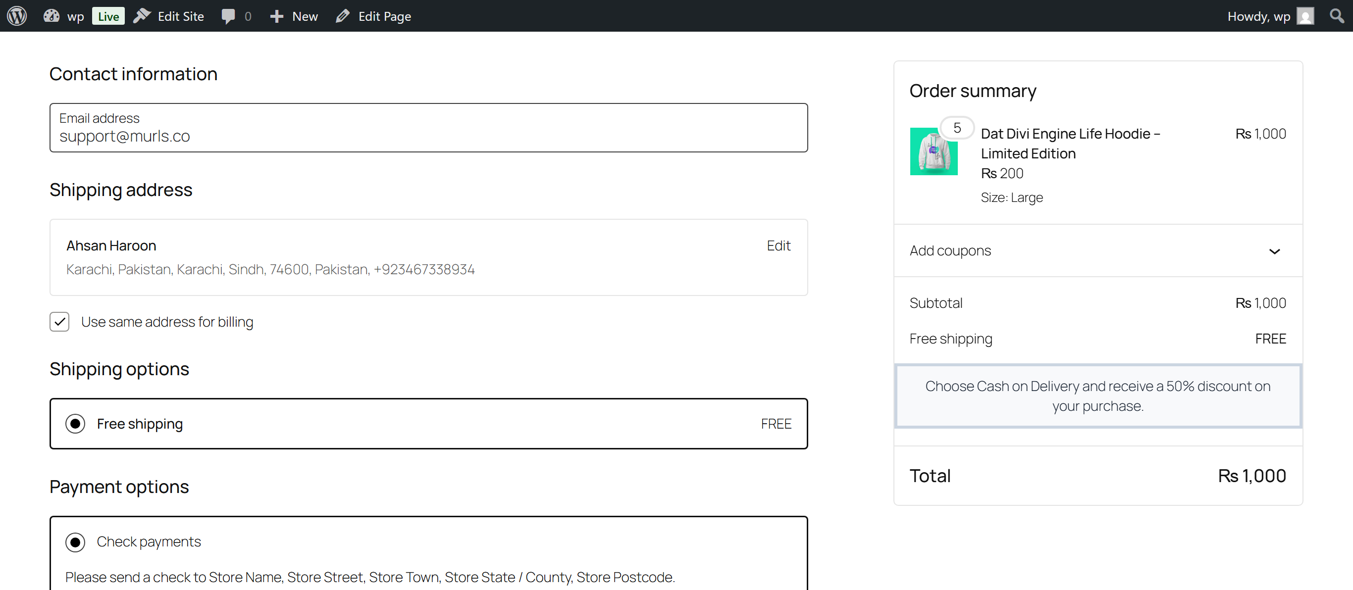Click the New content plus icon
This screenshot has height=590, width=1353.
point(276,16)
